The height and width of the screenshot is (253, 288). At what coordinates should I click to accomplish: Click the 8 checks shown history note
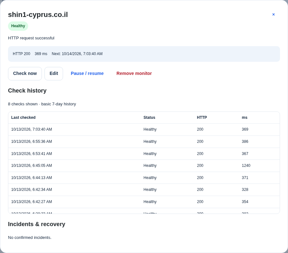(x=42, y=104)
